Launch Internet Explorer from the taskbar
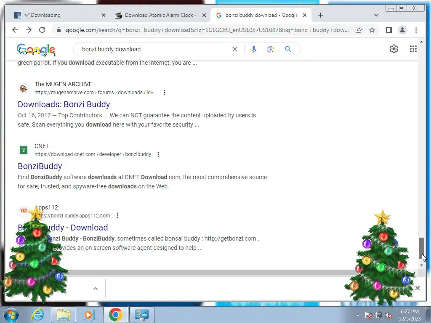Viewport: 431px width, 323px height. tap(37, 315)
